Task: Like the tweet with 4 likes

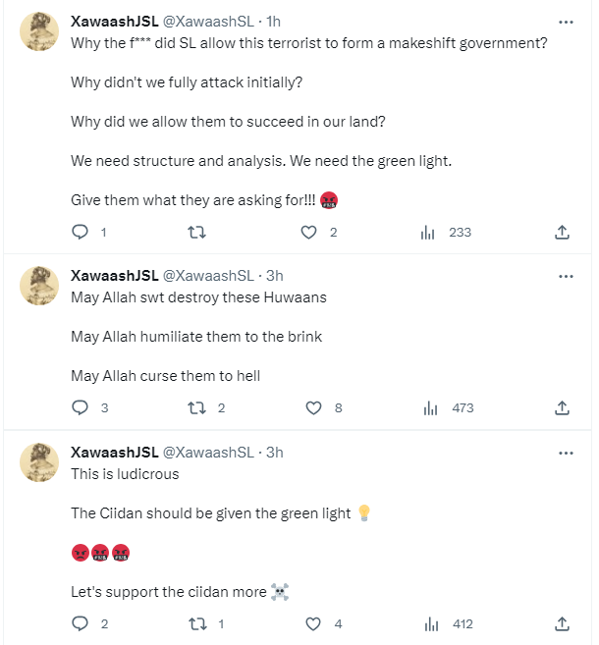Action: [314, 623]
